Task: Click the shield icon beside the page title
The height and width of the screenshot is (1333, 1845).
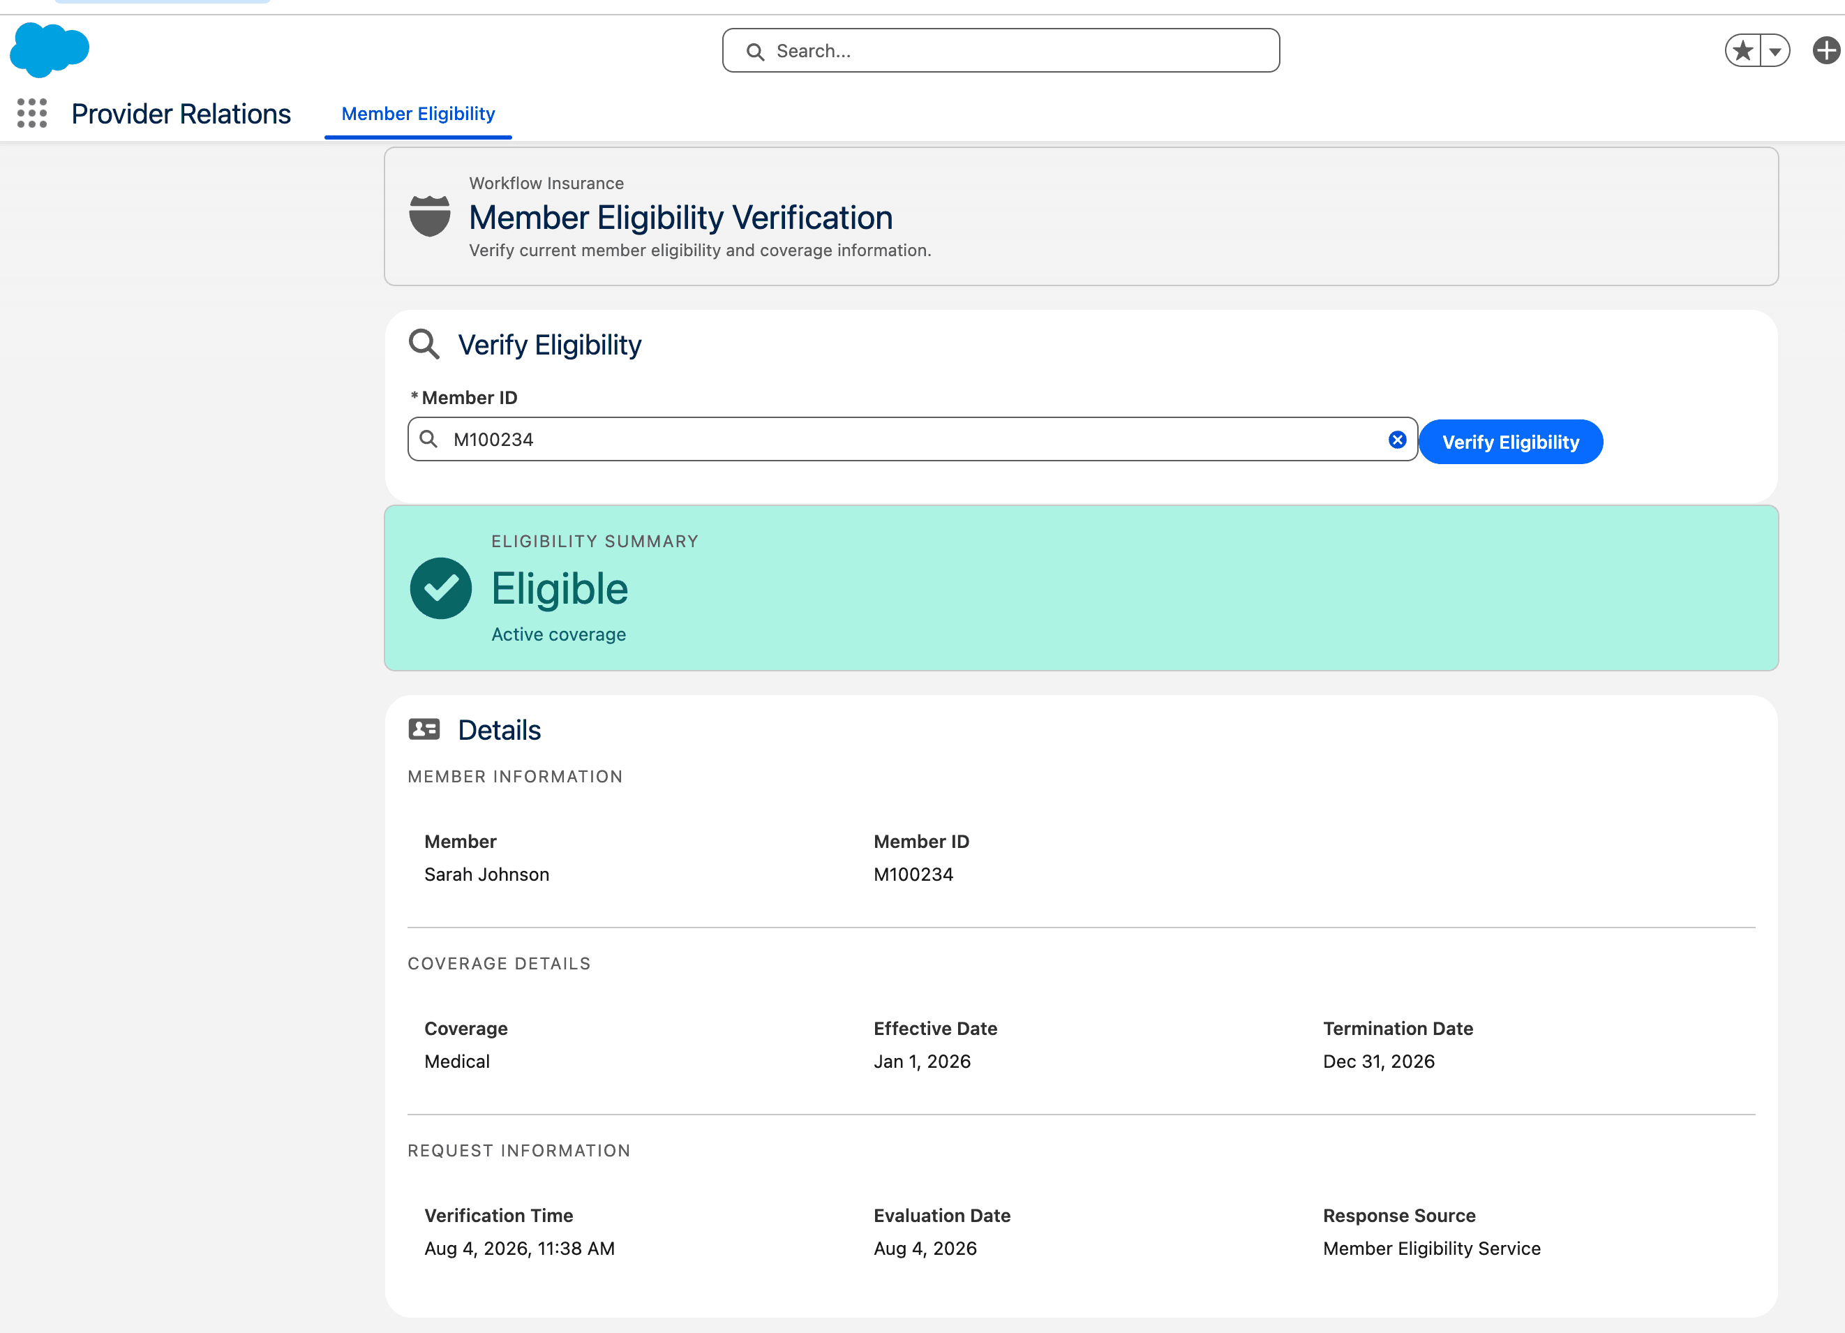Action: click(x=430, y=216)
